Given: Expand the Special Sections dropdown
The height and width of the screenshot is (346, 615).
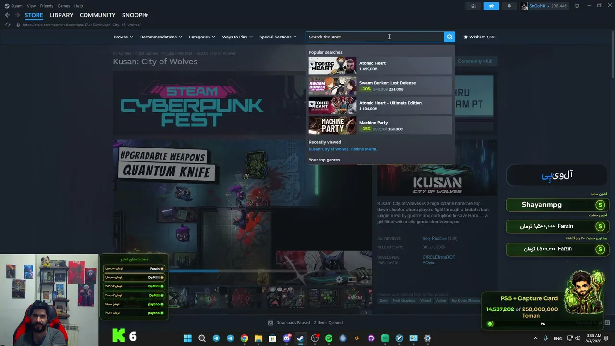Looking at the screenshot, I should (278, 37).
